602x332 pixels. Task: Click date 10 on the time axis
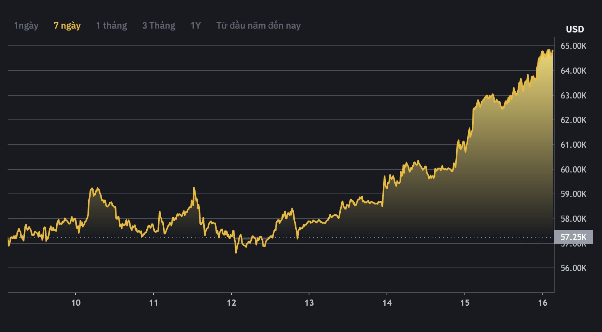[x=76, y=303]
